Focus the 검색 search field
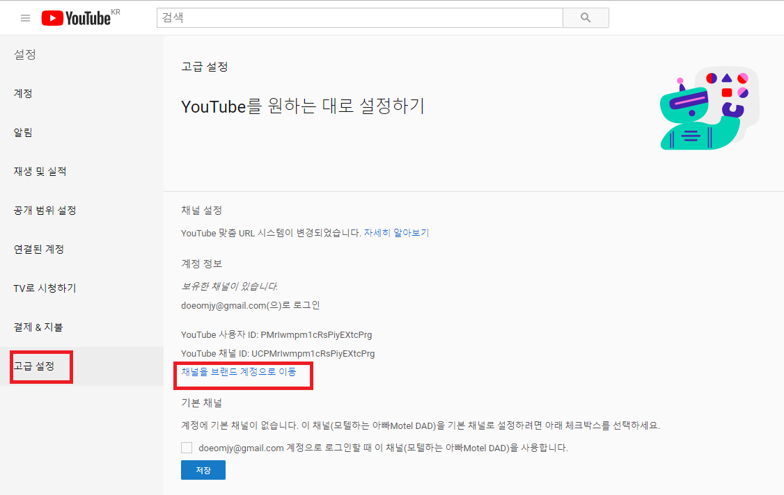784x495 pixels. point(359,18)
